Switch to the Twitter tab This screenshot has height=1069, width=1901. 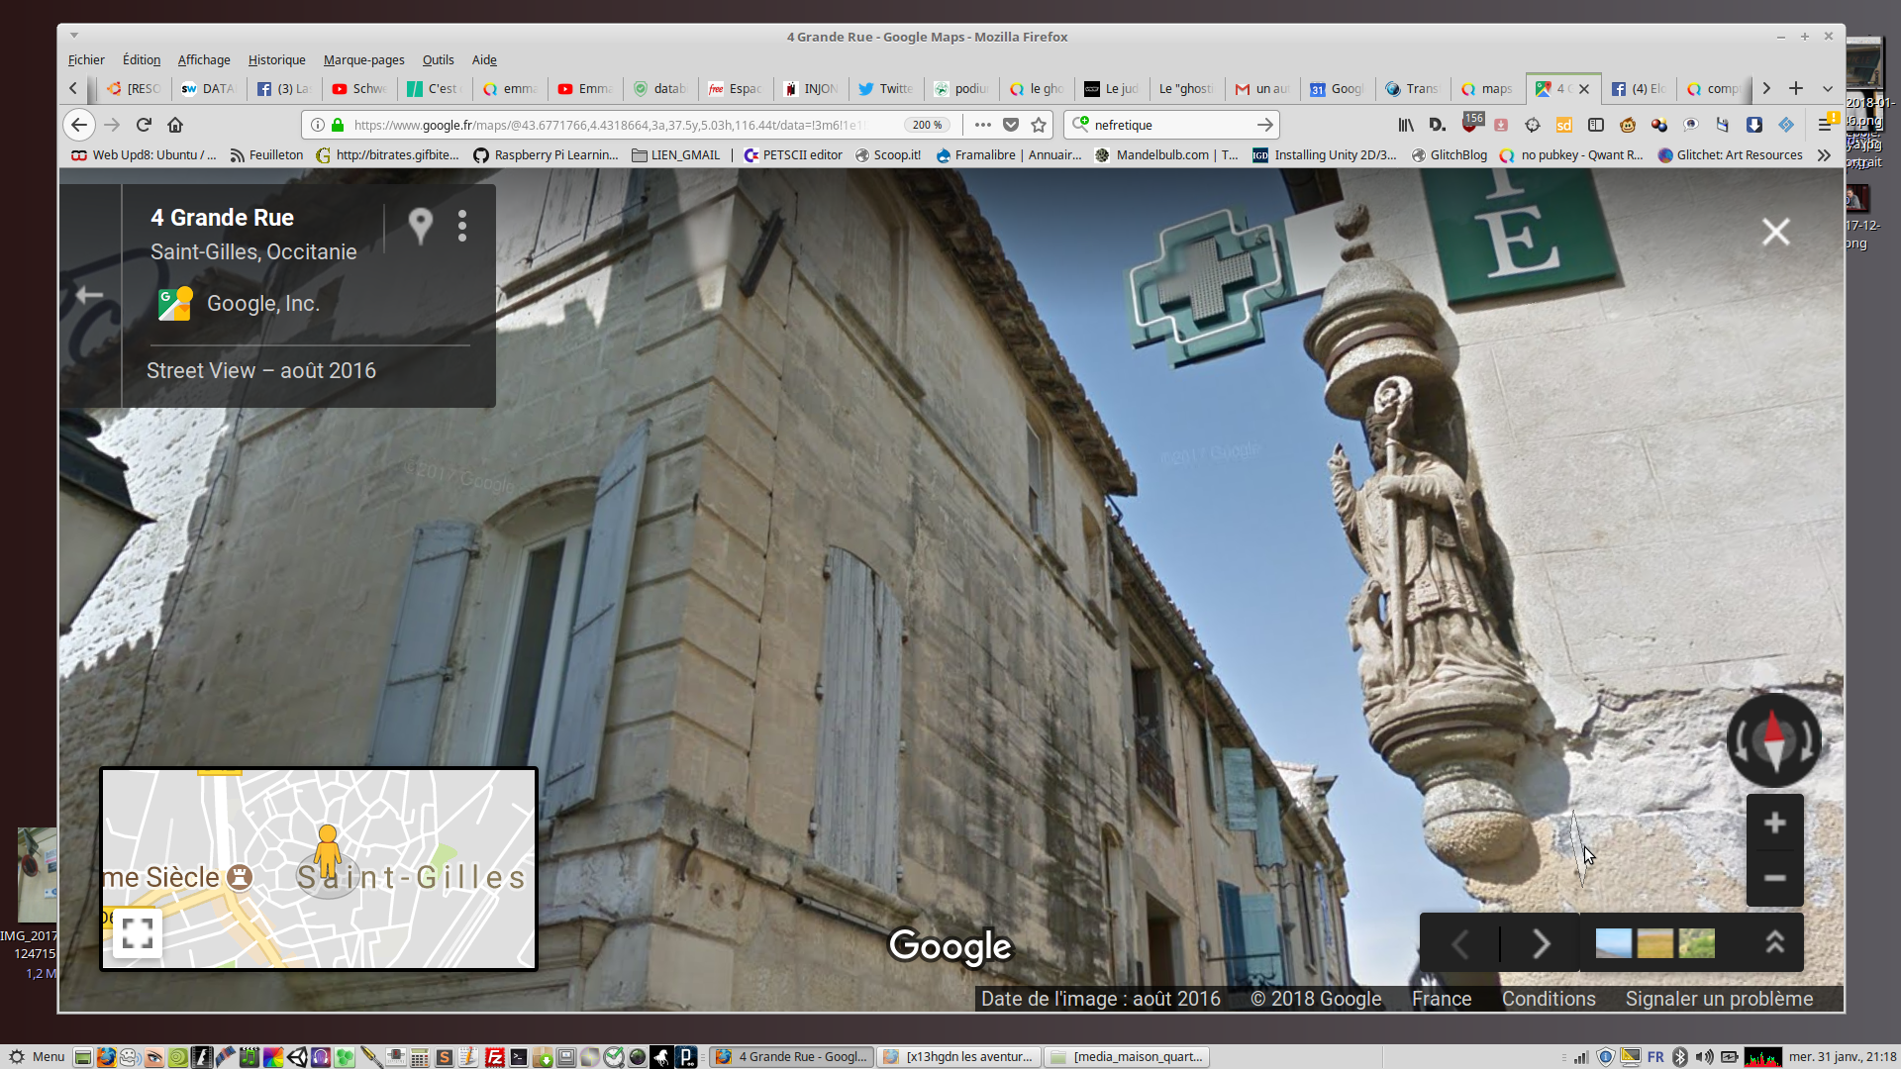point(887,89)
